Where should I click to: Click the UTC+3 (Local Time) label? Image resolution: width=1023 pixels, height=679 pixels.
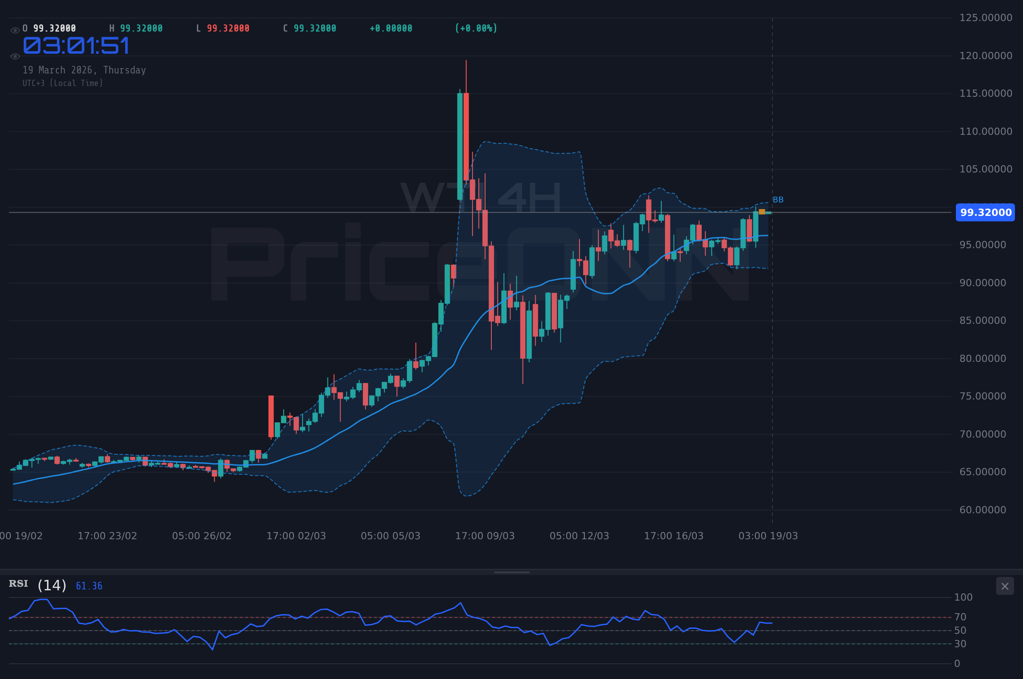63,83
